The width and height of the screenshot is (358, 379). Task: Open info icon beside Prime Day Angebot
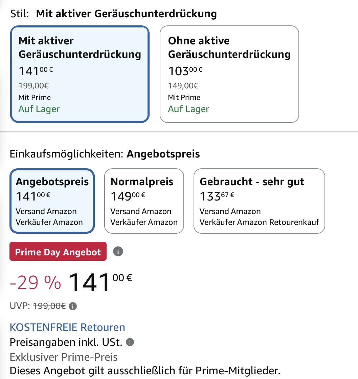(x=118, y=251)
